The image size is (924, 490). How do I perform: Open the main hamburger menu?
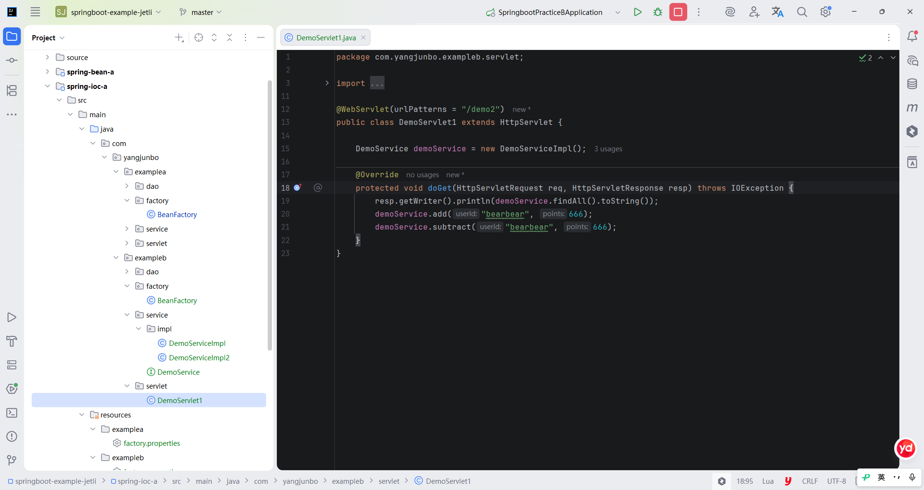35,12
